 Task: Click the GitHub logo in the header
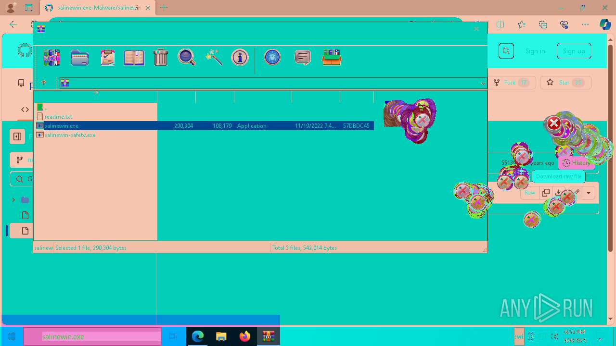pos(25,51)
